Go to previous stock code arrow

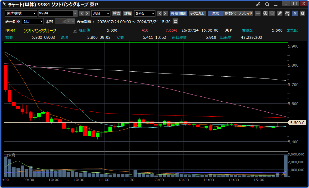82,13
